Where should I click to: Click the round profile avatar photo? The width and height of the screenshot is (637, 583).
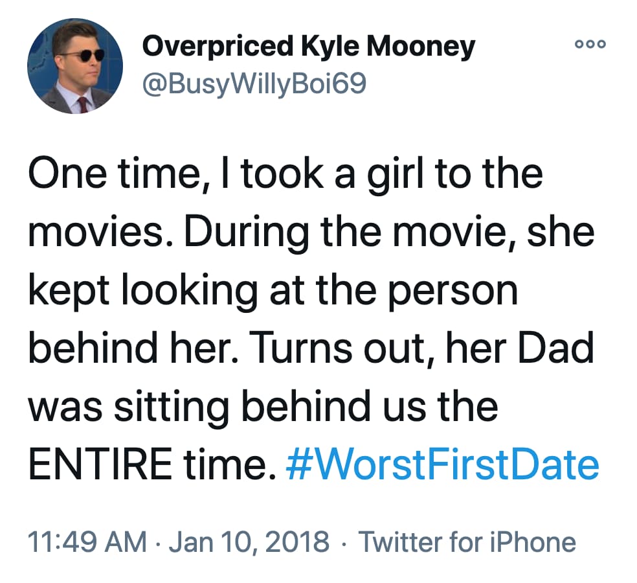coord(75,65)
